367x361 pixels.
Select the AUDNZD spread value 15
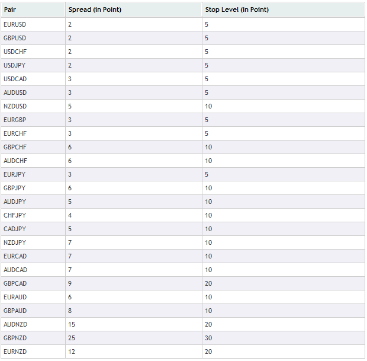pyautogui.click(x=72, y=324)
